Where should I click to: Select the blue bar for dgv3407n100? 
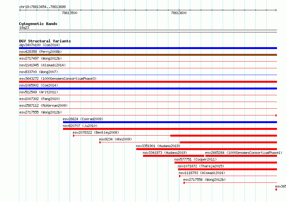point(148,48)
